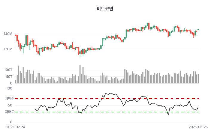Click the 과매도 oversold label
Screen dimensions: 210x134
[10, 112]
